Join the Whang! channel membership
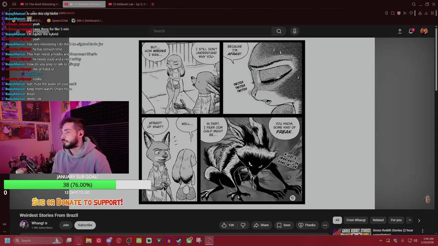 [x=66, y=225]
